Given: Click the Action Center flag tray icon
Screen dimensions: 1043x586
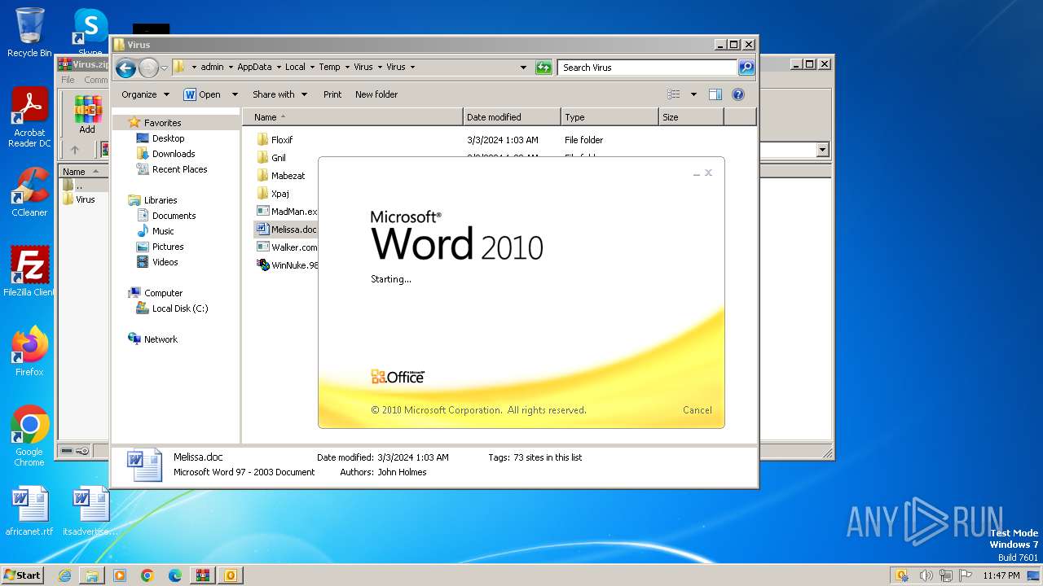Looking at the screenshot, I should [966, 575].
